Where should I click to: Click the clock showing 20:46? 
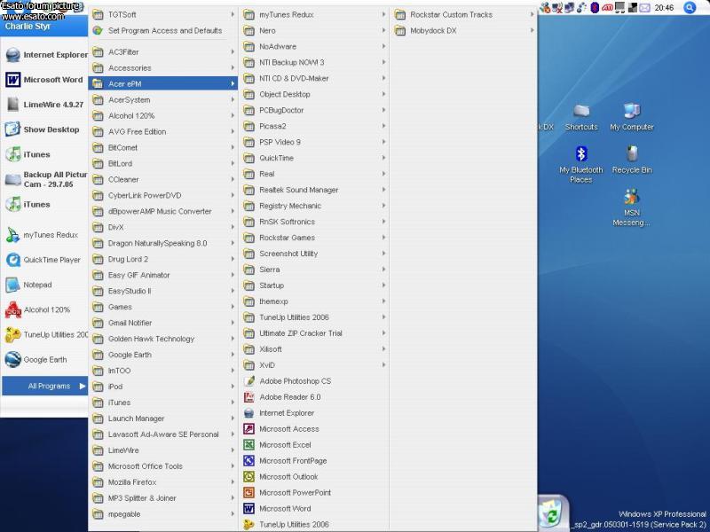664,8
